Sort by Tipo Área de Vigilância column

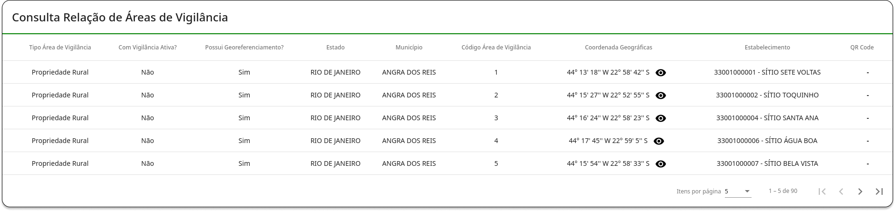point(60,48)
